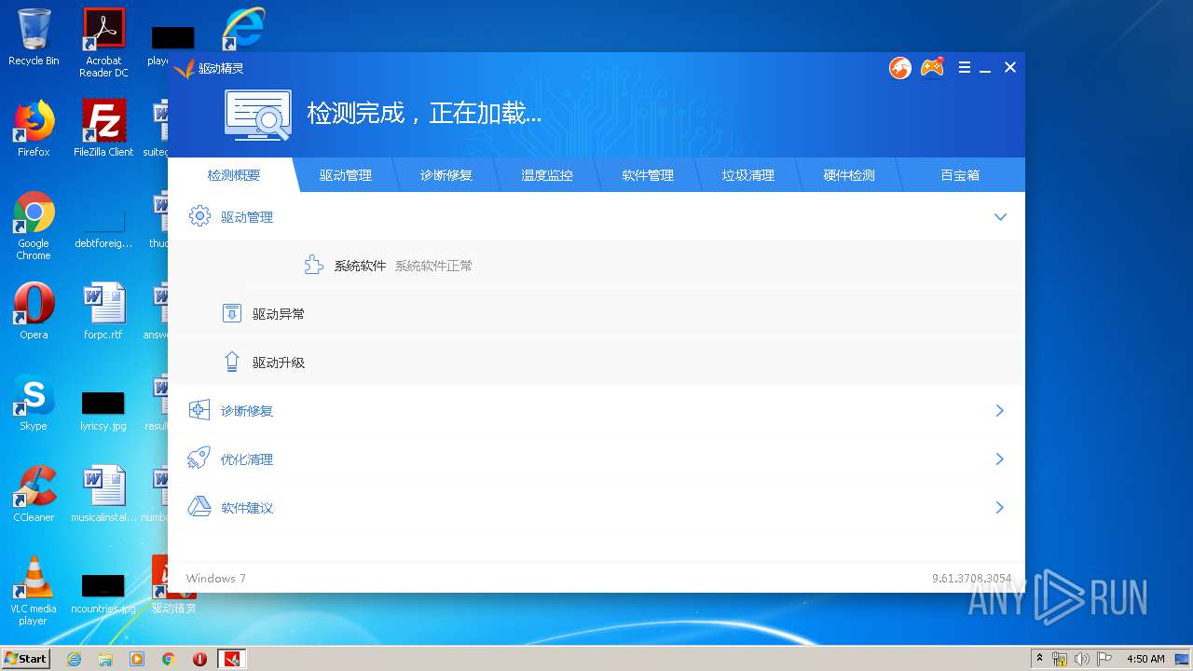The height and width of the screenshot is (671, 1193).
Task: Switch to the 软件管理 tab
Action: coord(648,175)
